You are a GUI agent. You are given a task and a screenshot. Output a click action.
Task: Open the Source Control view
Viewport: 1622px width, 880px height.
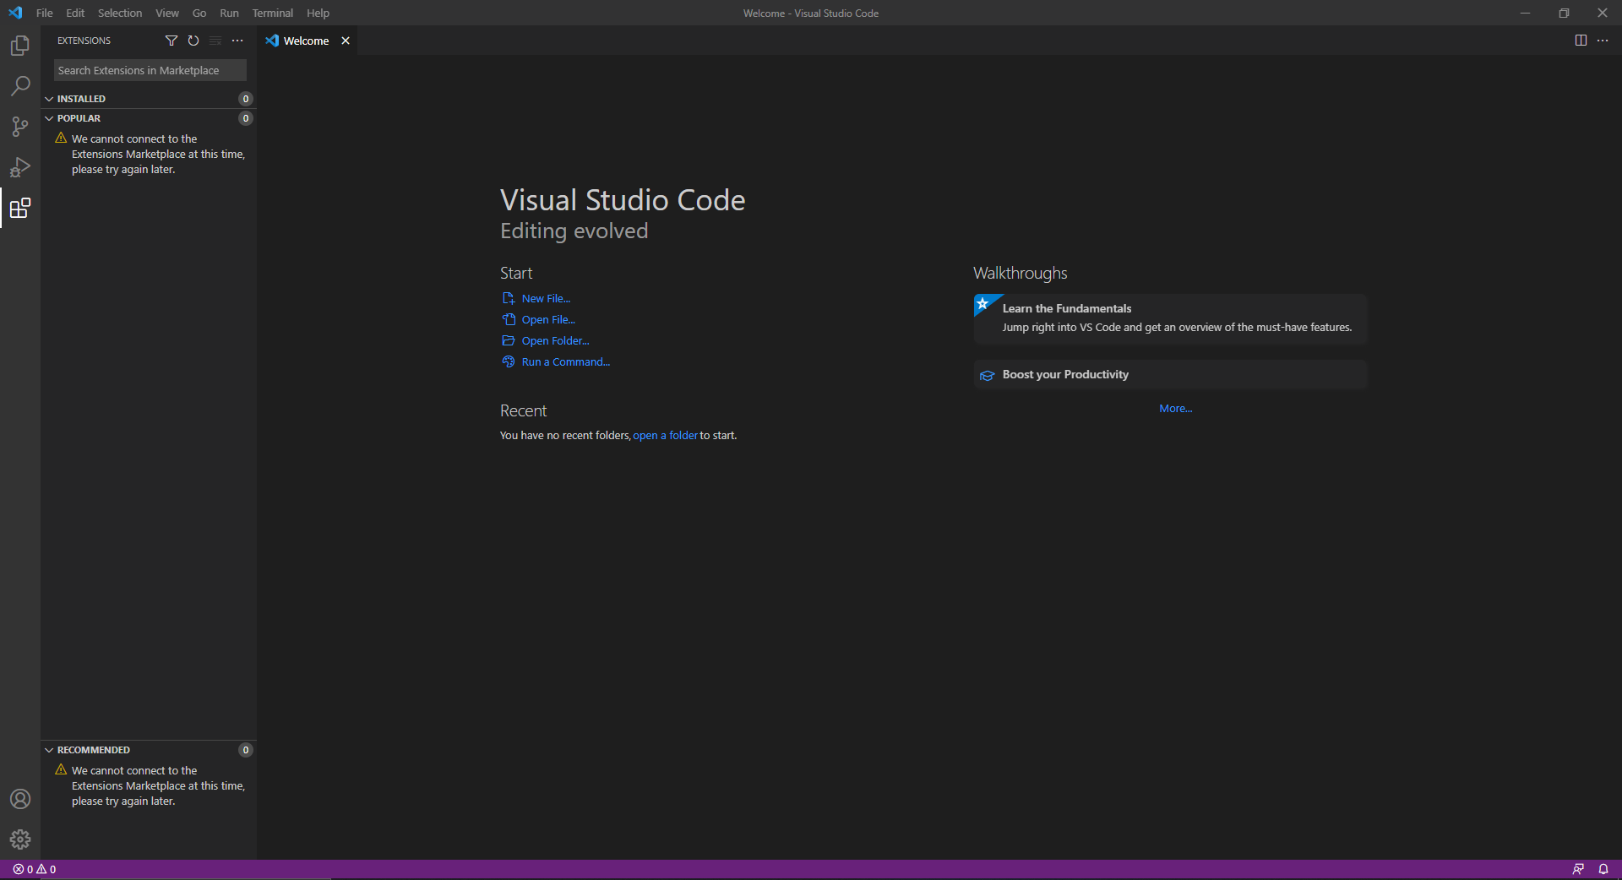[x=20, y=127]
